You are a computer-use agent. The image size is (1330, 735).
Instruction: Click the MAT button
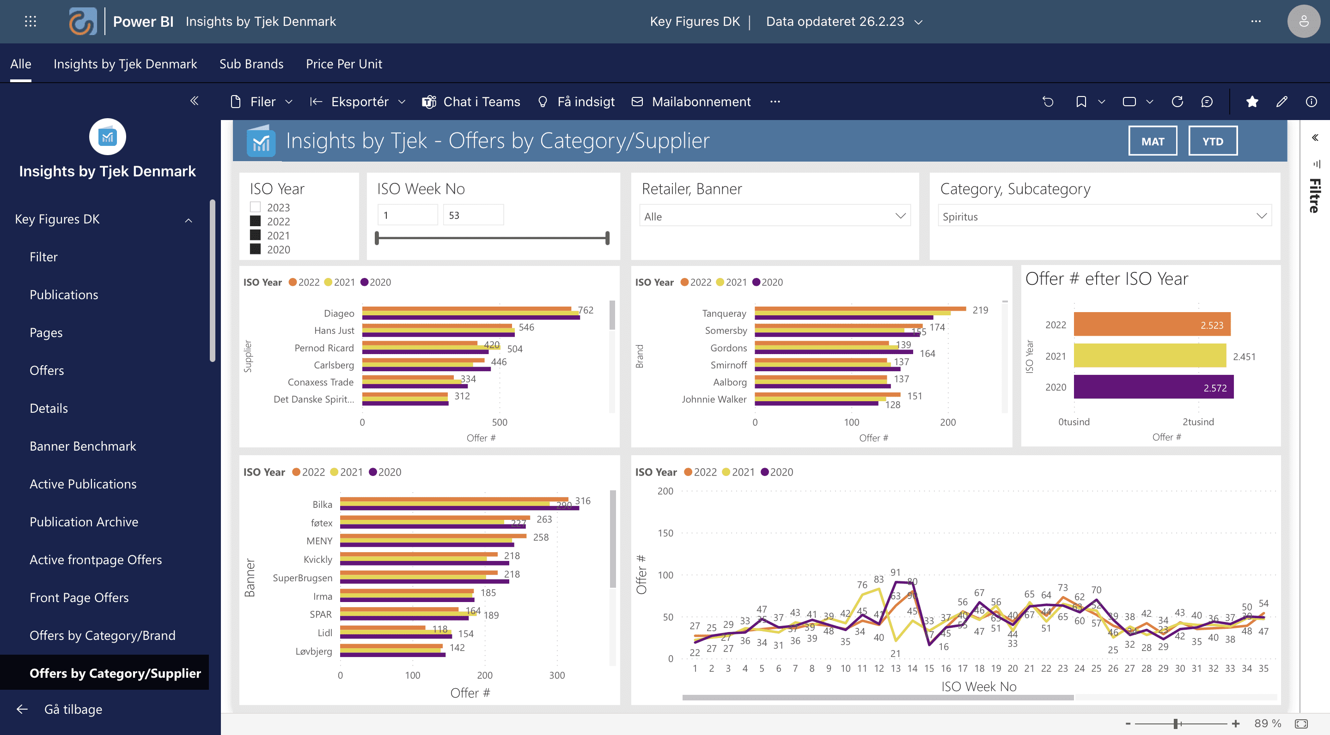(x=1153, y=141)
